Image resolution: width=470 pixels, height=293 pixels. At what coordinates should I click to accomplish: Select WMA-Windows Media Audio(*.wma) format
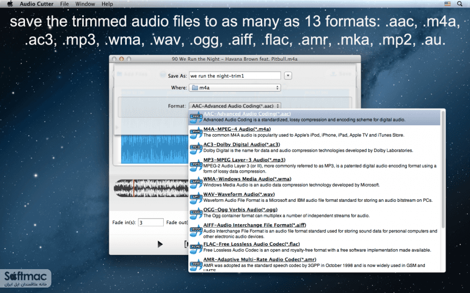coord(315,182)
